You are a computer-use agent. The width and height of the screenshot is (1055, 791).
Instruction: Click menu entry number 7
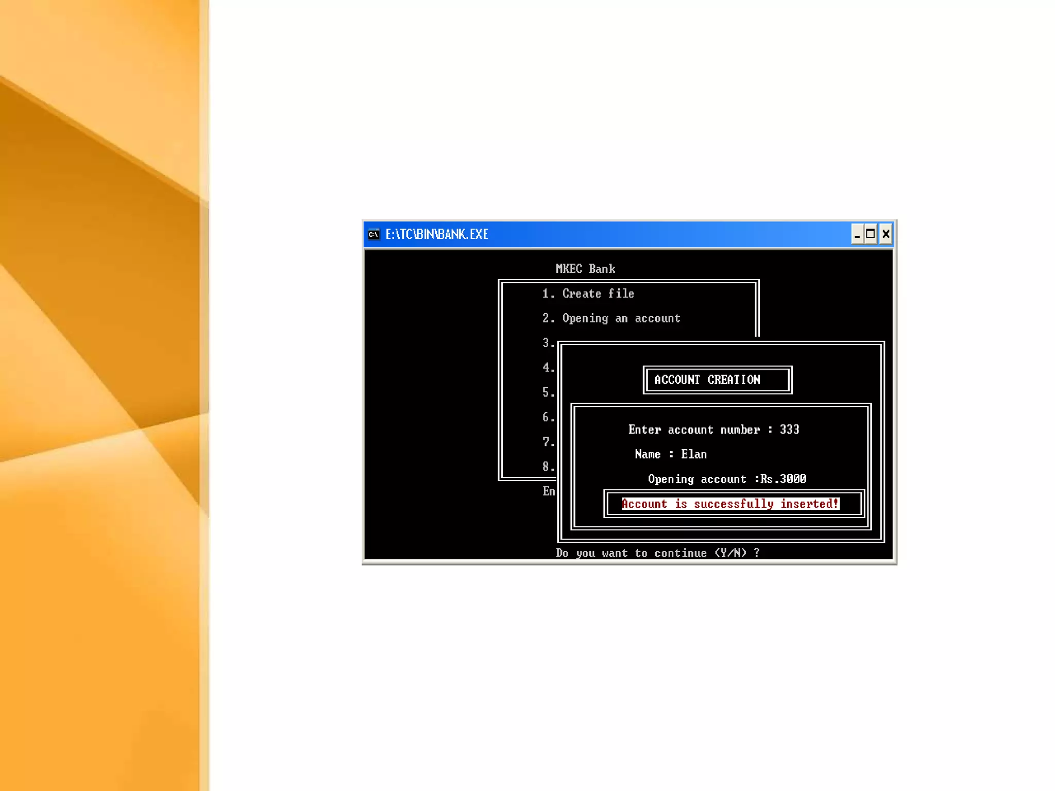point(548,442)
